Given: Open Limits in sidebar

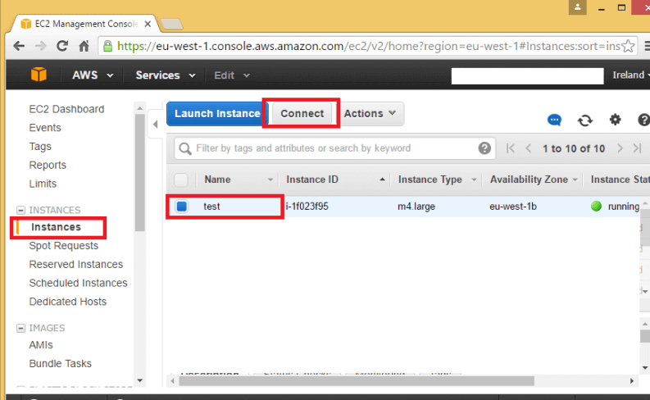Looking at the screenshot, I should click(43, 184).
